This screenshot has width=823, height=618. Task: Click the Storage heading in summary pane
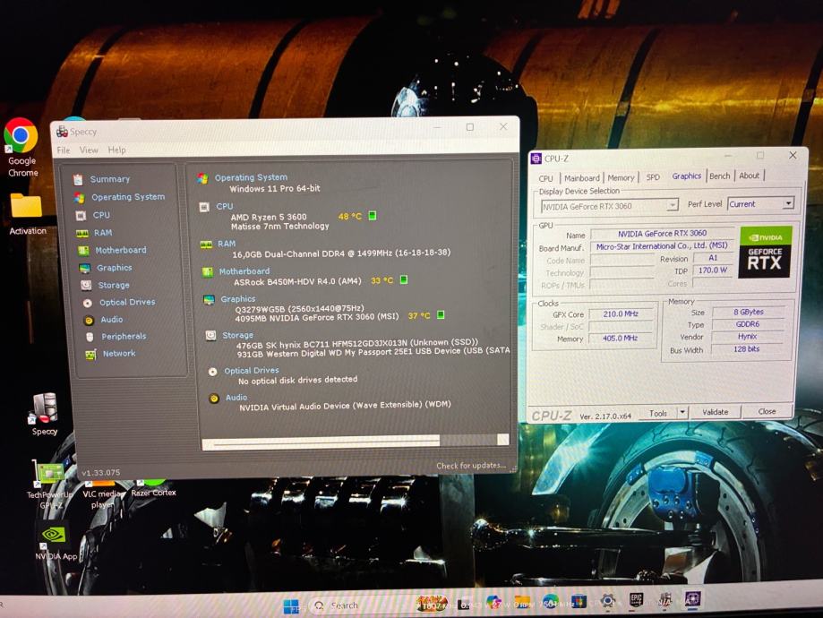[x=237, y=335]
